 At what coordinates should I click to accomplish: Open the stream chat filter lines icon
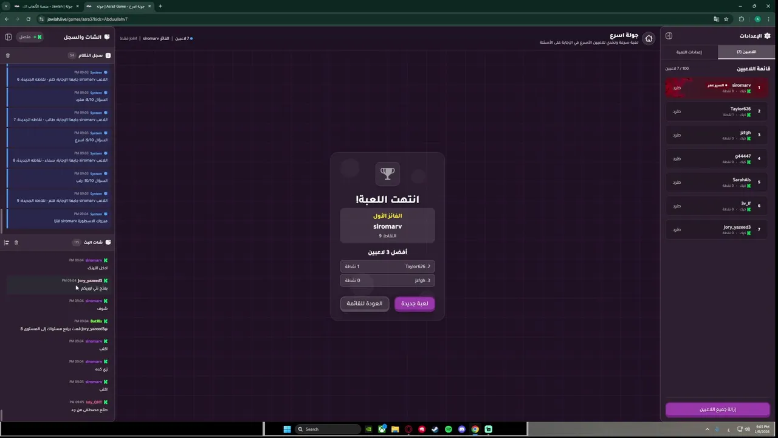[7, 242]
